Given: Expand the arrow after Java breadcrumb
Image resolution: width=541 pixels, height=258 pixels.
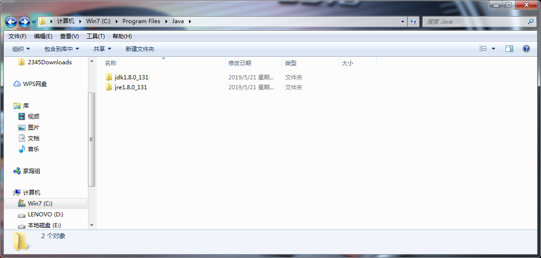Looking at the screenshot, I should click(190, 21).
